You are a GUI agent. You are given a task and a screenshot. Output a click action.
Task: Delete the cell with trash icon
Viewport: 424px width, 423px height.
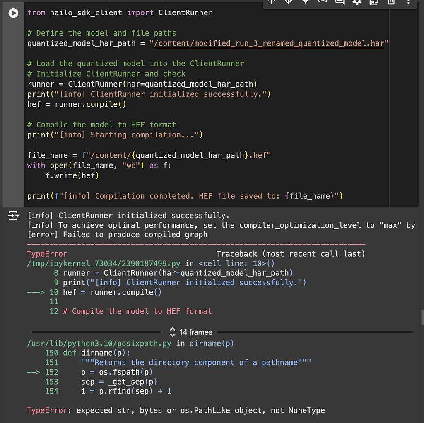(391, 2)
